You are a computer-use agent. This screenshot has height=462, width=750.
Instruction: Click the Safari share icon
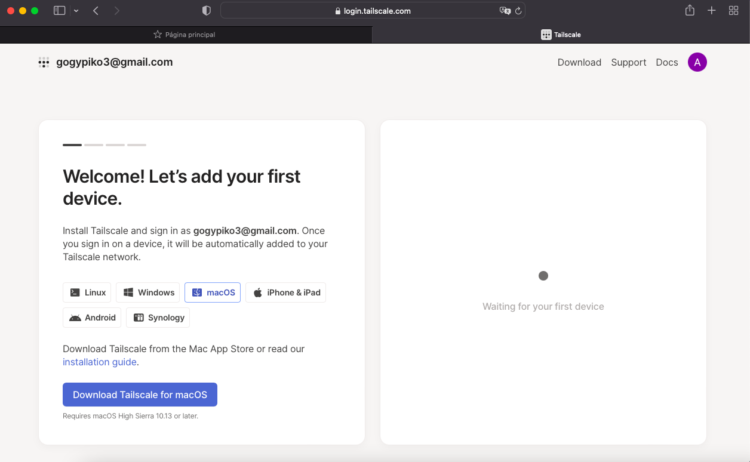click(690, 11)
